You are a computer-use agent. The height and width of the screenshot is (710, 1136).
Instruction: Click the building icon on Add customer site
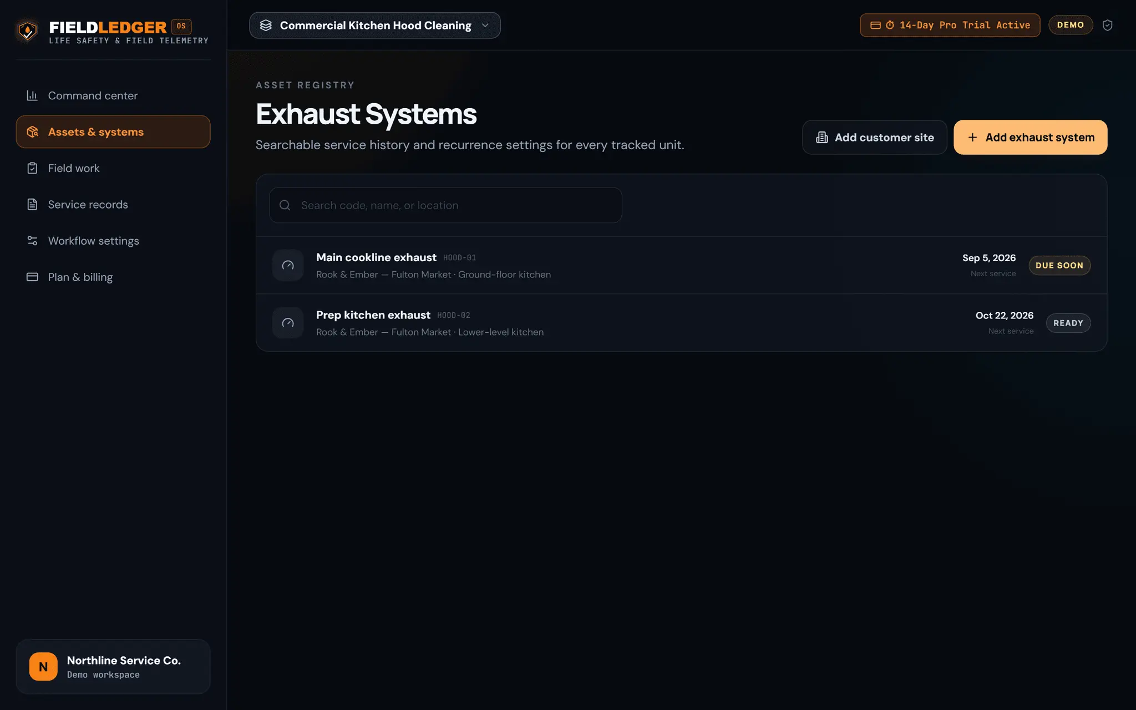tap(822, 138)
